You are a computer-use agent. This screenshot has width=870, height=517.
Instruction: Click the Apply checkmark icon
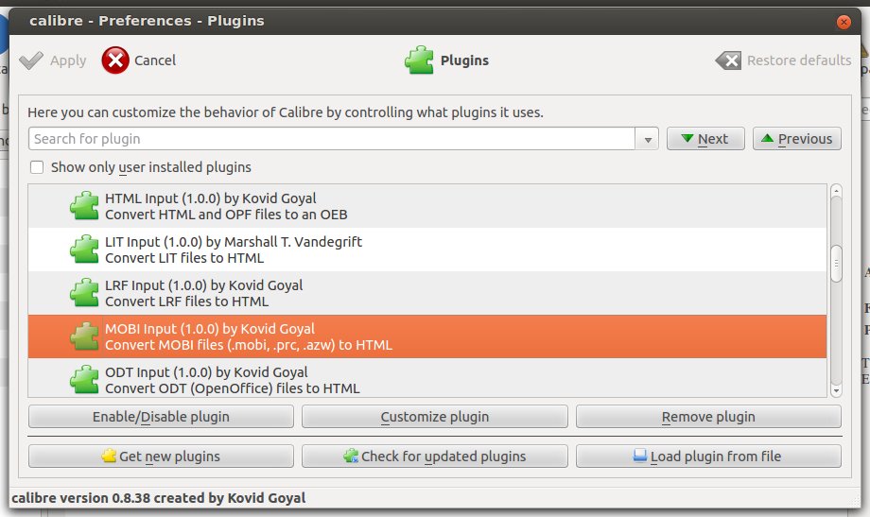point(31,60)
